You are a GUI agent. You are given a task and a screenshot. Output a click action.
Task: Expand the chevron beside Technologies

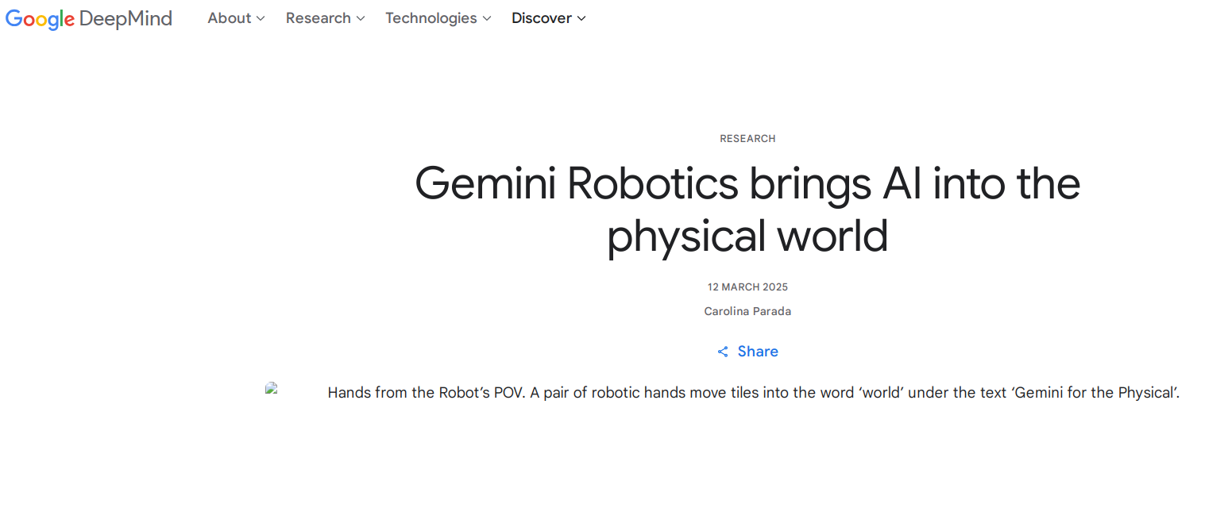[x=486, y=18]
